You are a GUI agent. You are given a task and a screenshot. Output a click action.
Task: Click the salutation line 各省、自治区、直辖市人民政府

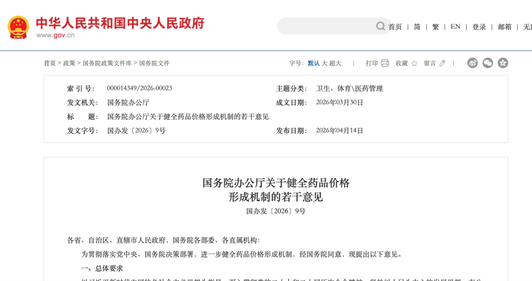[163, 241]
